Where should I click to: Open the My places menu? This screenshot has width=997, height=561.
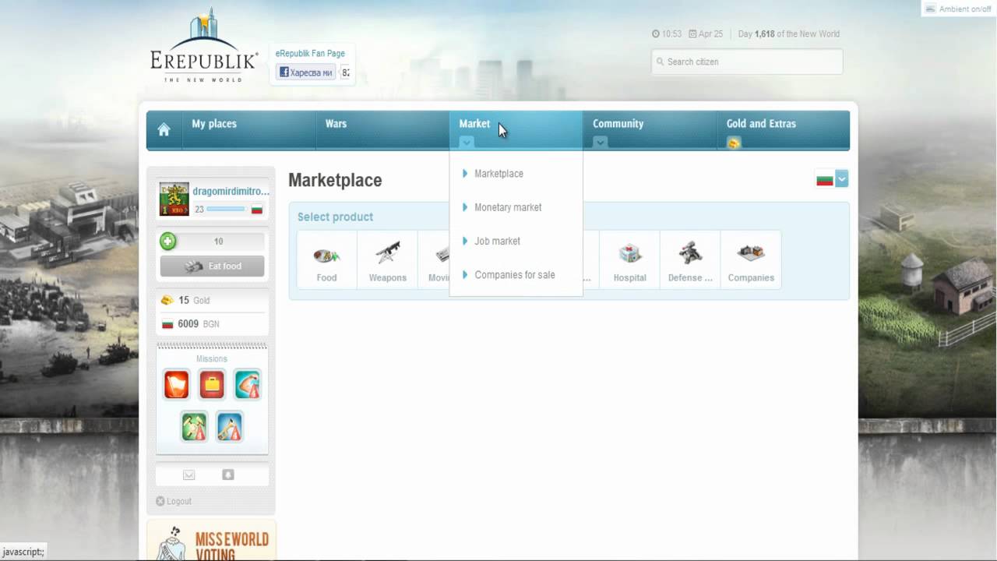(x=214, y=124)
